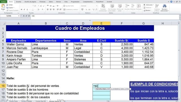Open the General number format dropdown
This screenshot has width=181, height=102.
pyautogui.click(x=96, y=6)
